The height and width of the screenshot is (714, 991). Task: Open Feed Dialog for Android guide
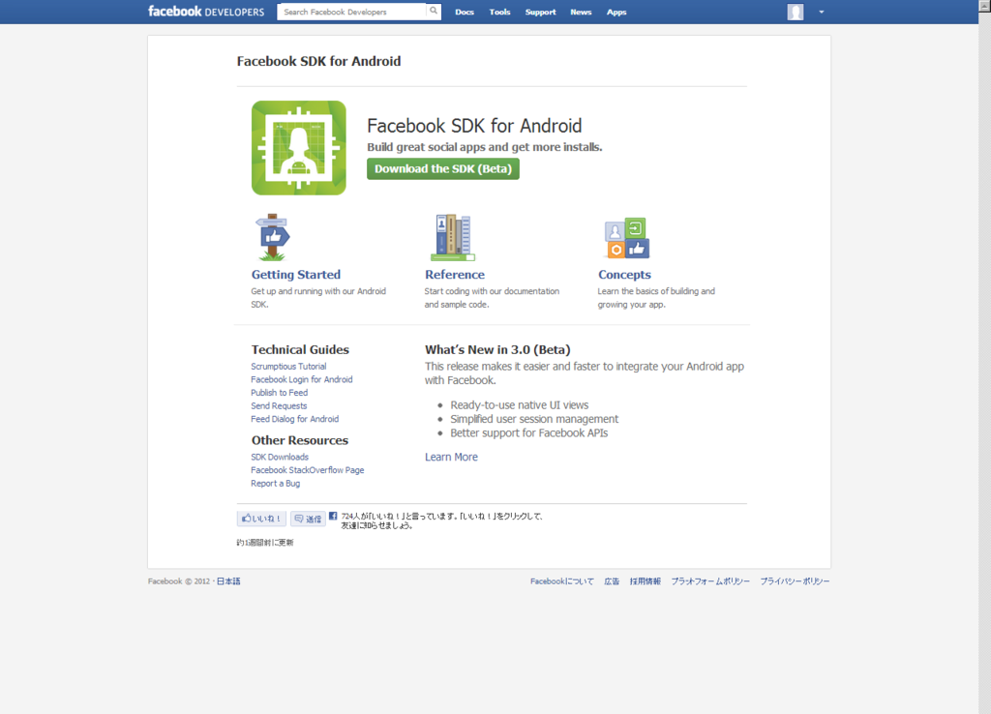click(x=294, y=419)
